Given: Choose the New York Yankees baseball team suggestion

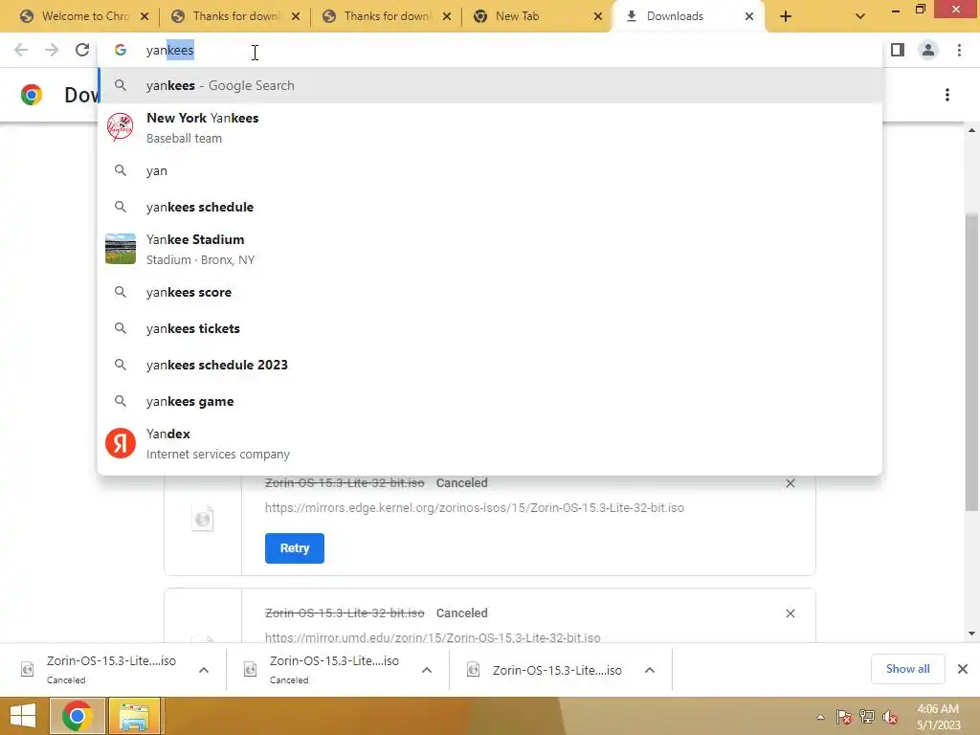Looking at the screenshot, I should click(x=490, y=127).
